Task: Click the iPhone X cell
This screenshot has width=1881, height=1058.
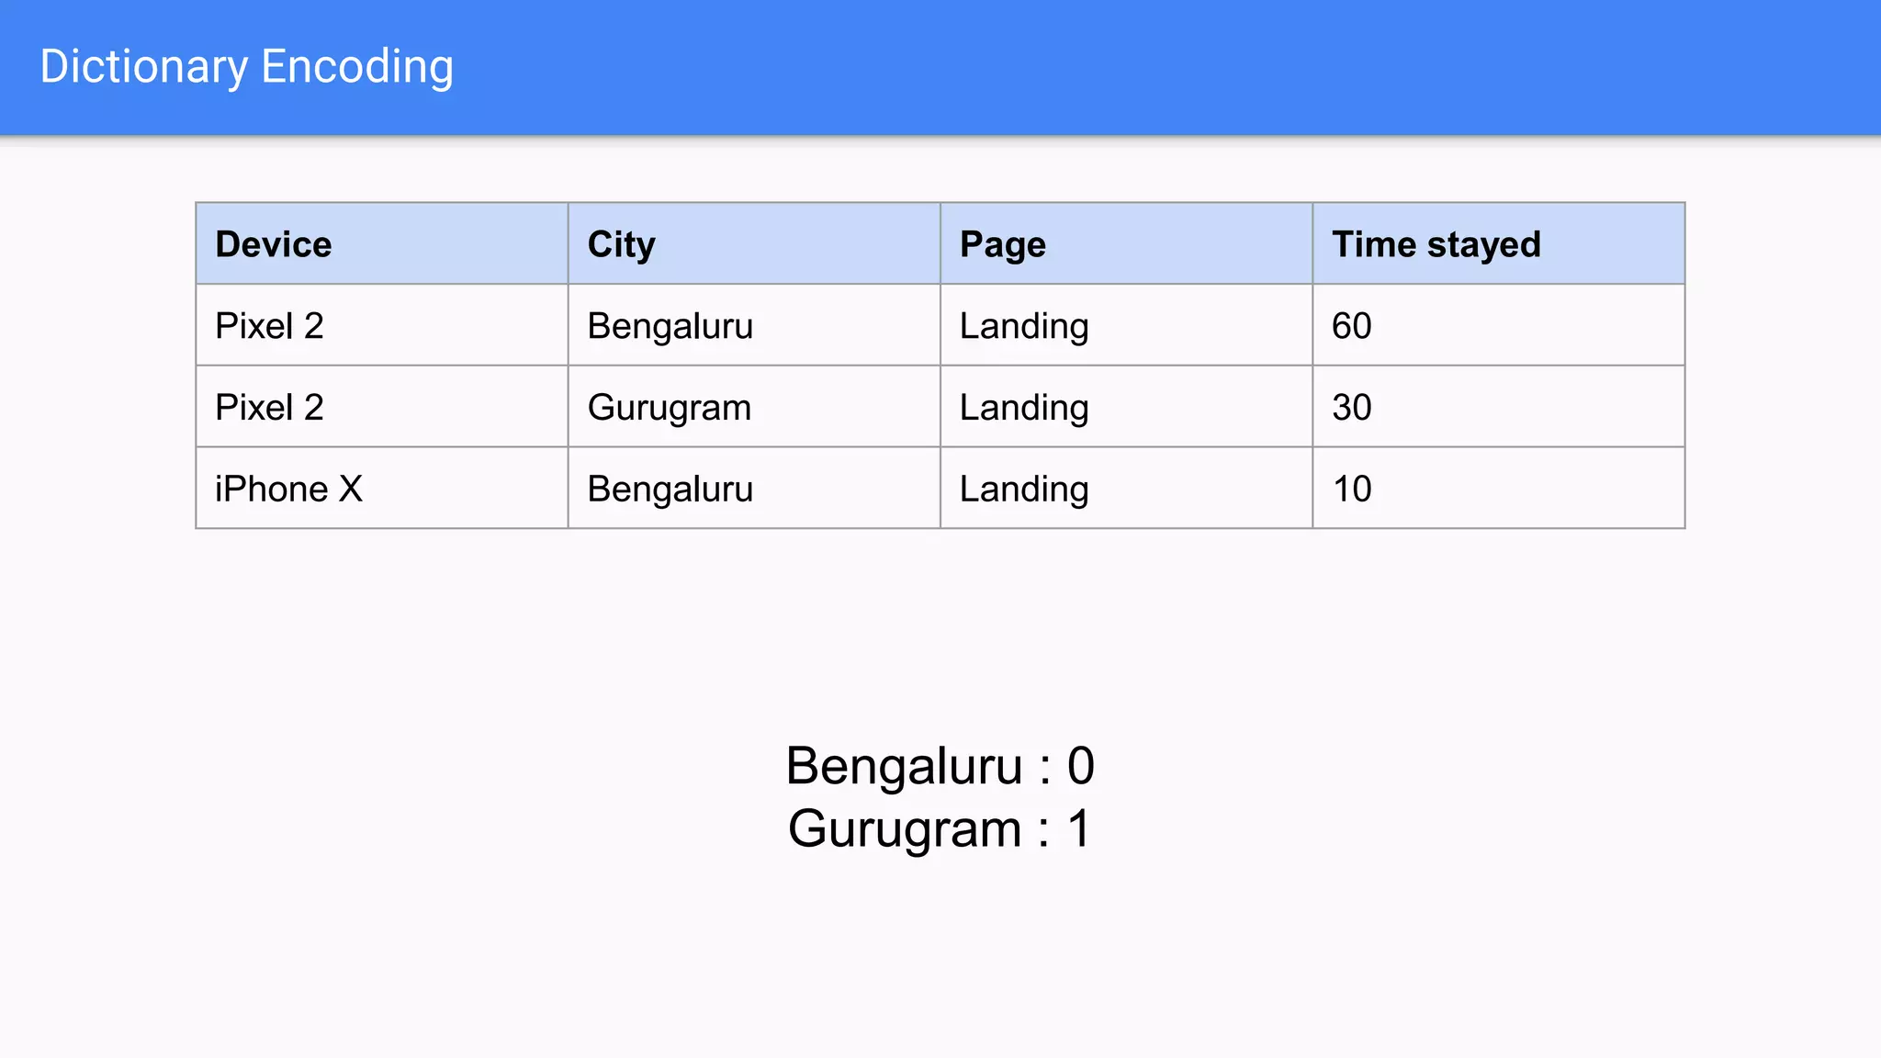Action: point(288,489)
